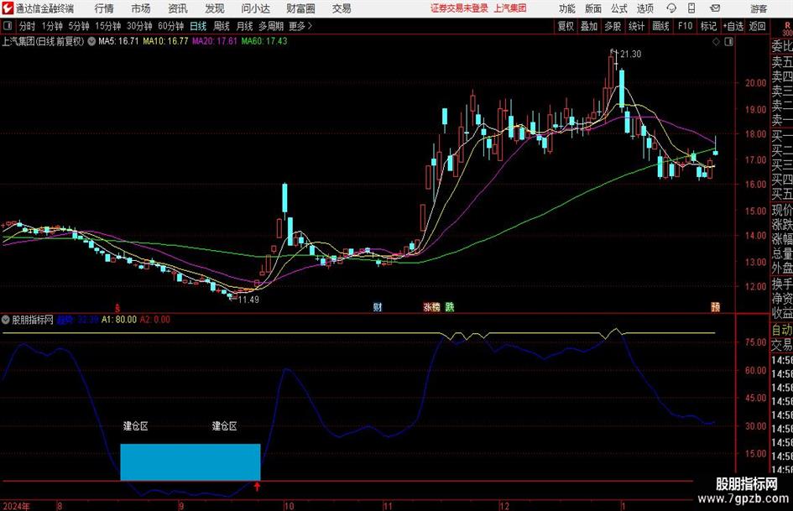Switch to 1分钟 period
Image resolution: width=793 pixels, height=511 pixels.
[51, 26]
